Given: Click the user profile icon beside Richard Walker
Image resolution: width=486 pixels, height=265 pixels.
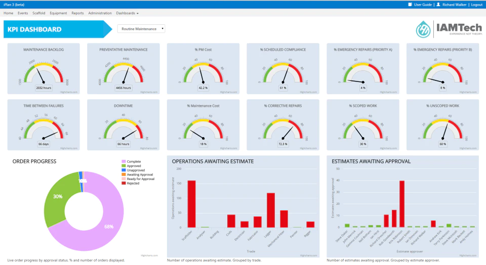Looking at the screenshot, I should point(438,5).
